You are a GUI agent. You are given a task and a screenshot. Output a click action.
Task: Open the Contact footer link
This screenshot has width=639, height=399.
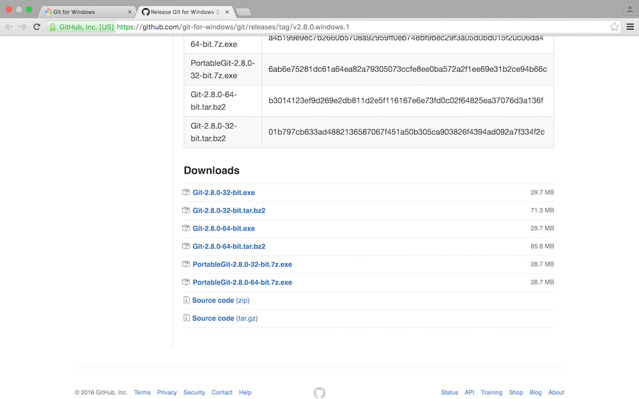coord(222,393)
